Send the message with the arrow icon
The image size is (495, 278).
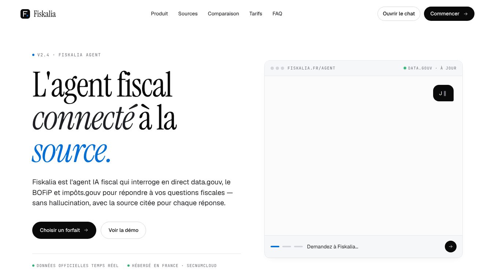point(451,247)
